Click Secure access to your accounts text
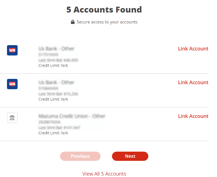 click(107, 22)
